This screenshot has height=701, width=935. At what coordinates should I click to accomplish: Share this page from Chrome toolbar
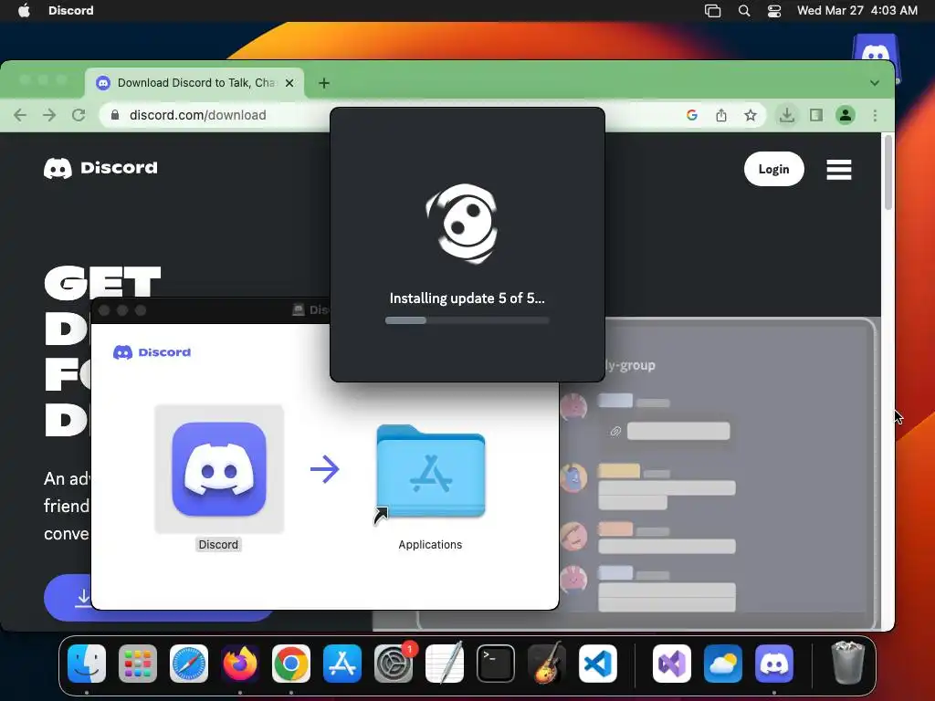click(721, 115)
